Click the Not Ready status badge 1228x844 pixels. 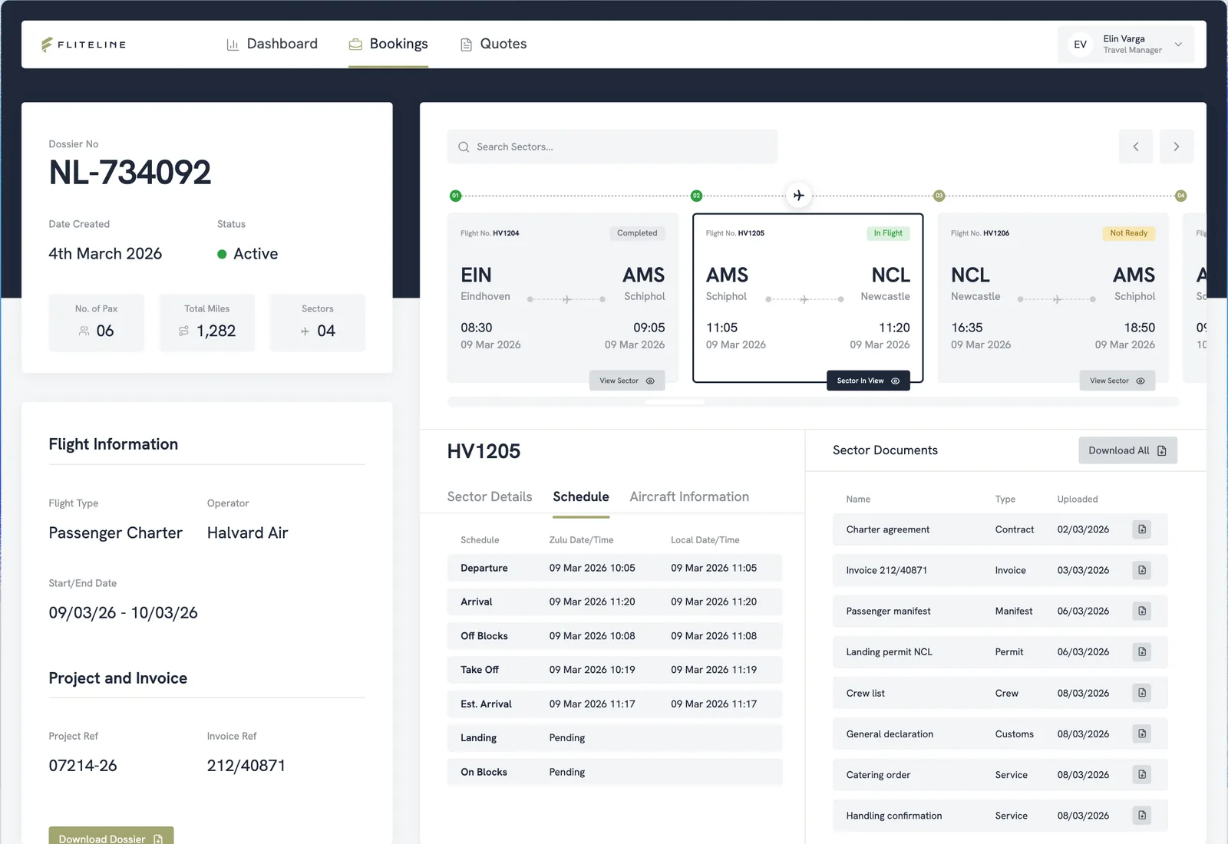pyautogui.click(x=1129, y=233)
